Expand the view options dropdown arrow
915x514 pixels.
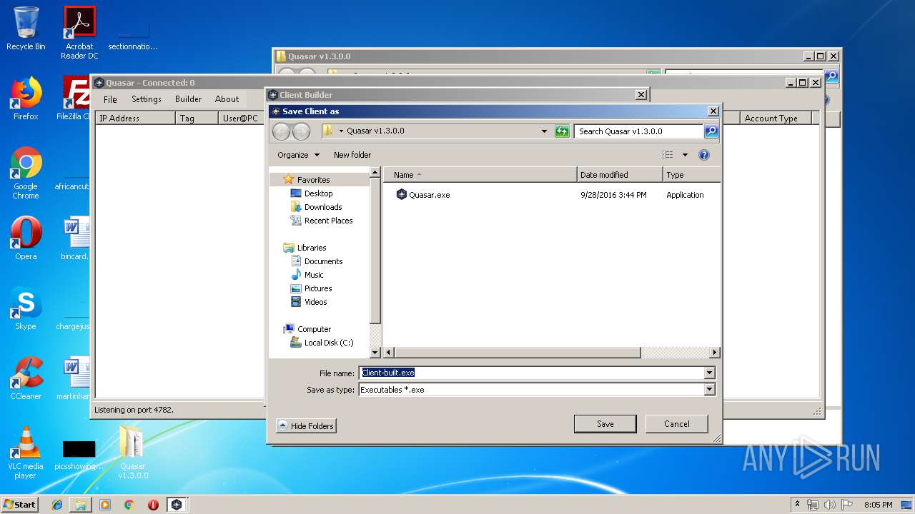684,155
